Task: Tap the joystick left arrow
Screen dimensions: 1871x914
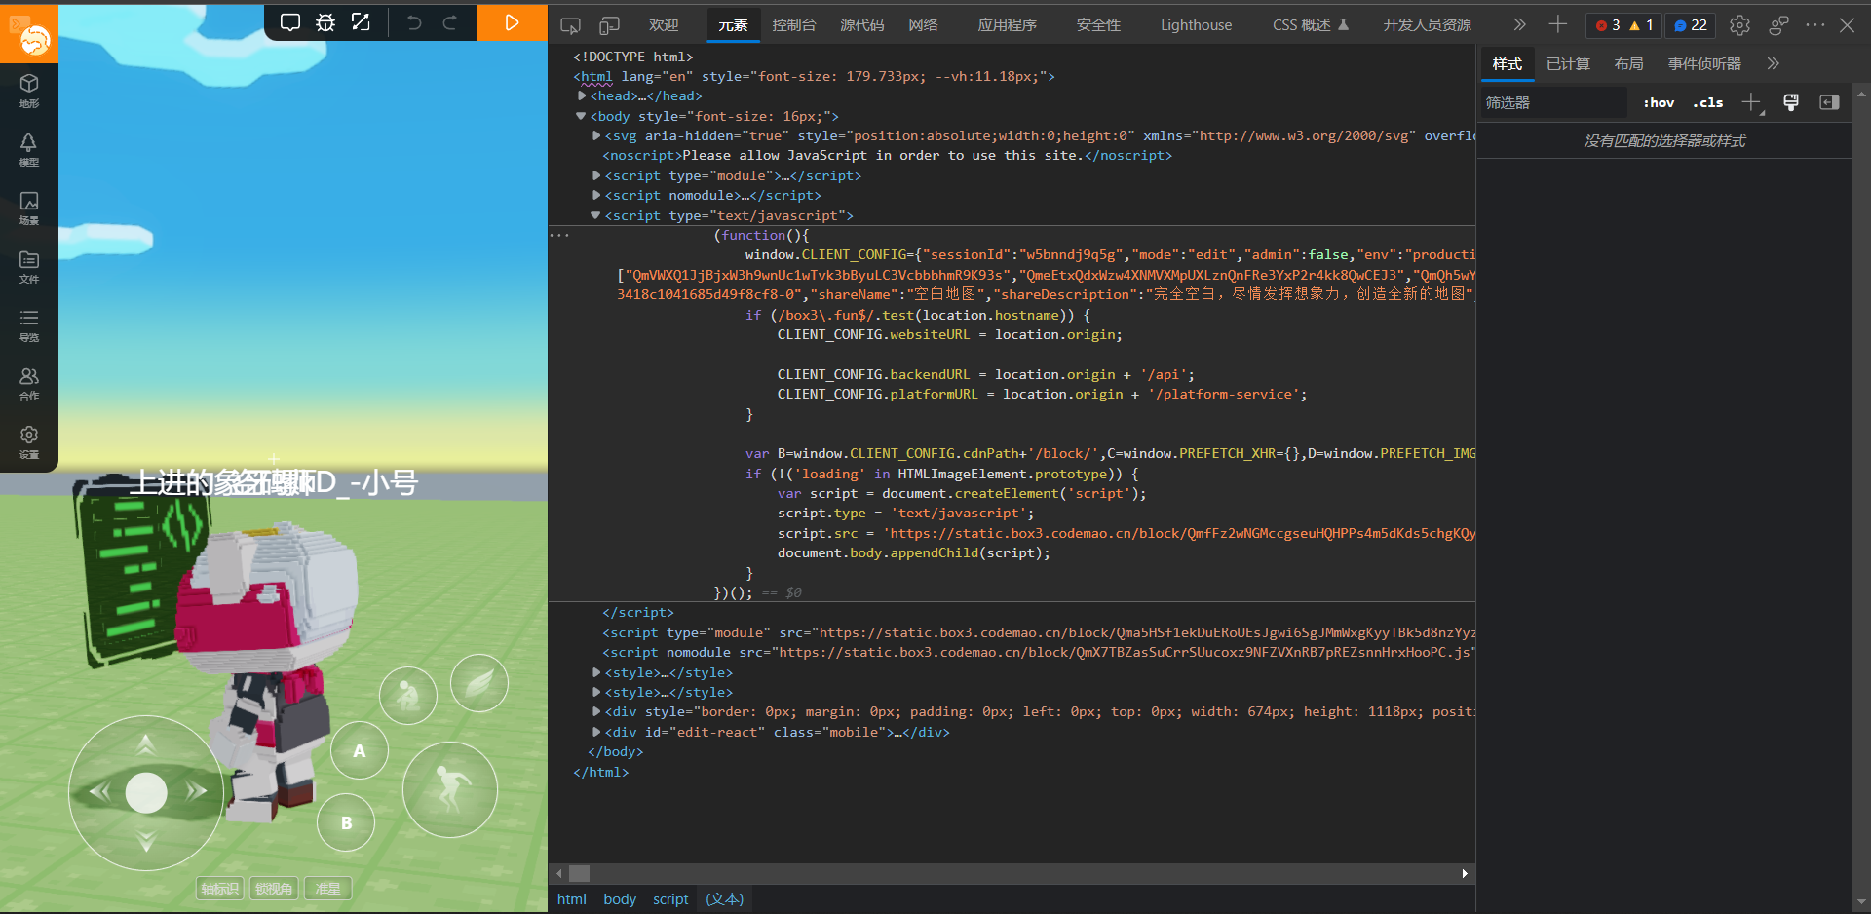Action: [x=98, y=791]
